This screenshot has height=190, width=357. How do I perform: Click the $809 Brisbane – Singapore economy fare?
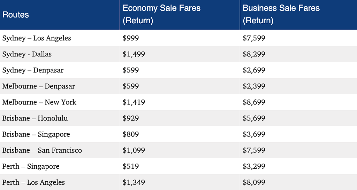(131, 134)
